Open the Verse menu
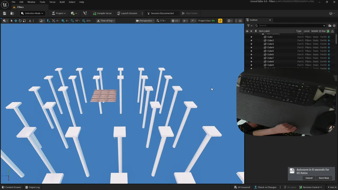The image size is (338, 190). 52,2
